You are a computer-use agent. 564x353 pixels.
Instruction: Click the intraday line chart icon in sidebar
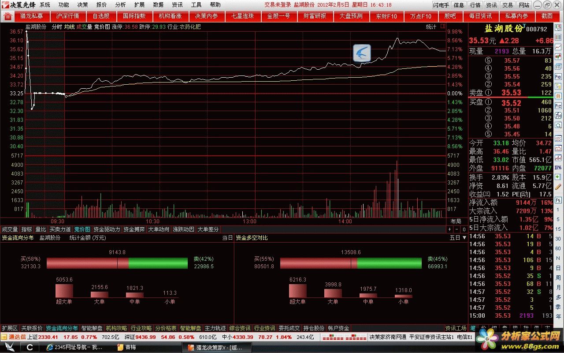(558, 47)
